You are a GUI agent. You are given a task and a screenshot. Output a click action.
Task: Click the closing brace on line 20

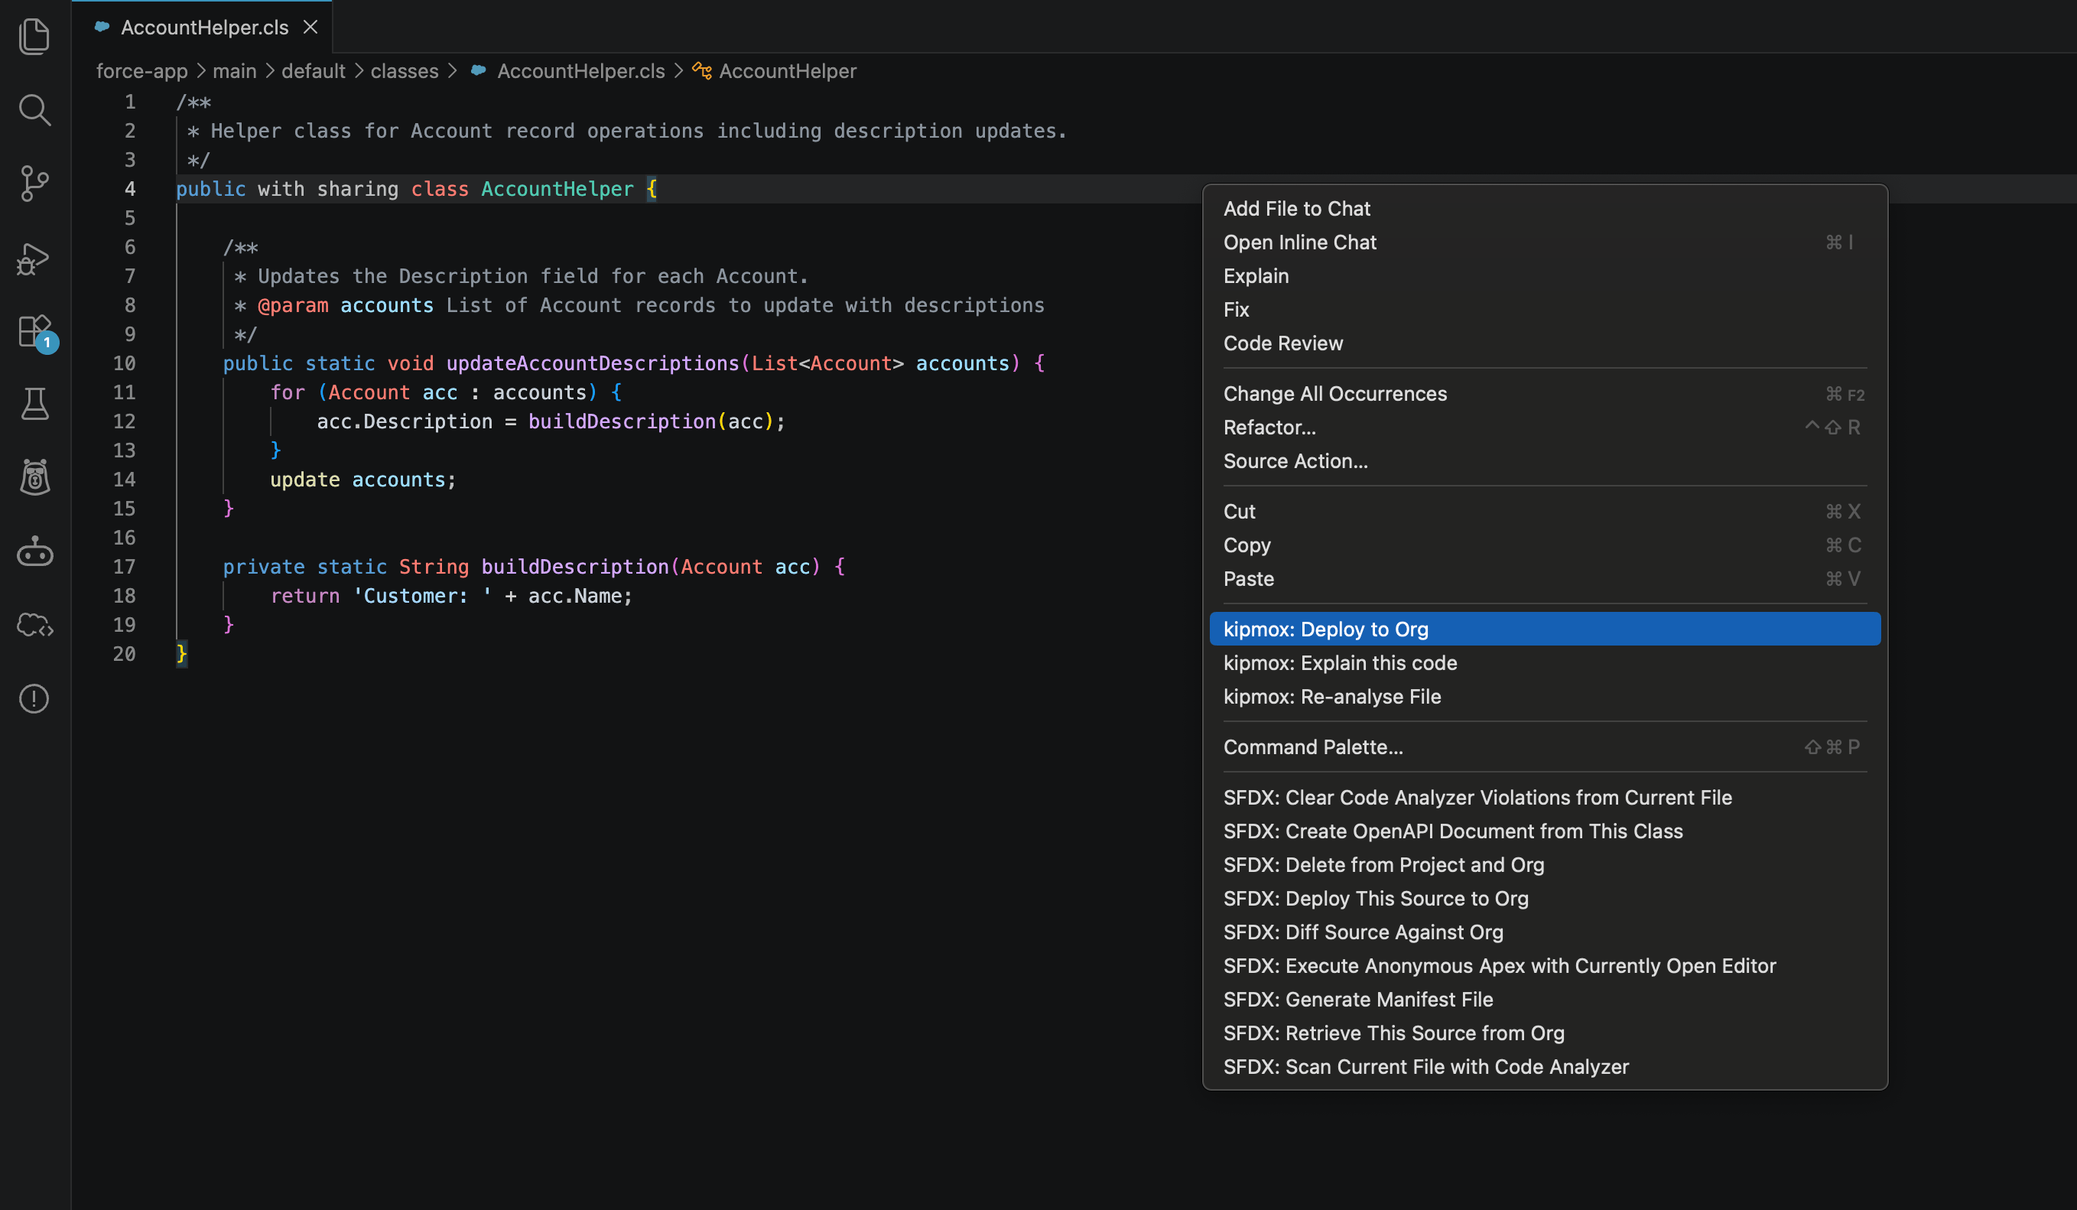click(181, 655)
